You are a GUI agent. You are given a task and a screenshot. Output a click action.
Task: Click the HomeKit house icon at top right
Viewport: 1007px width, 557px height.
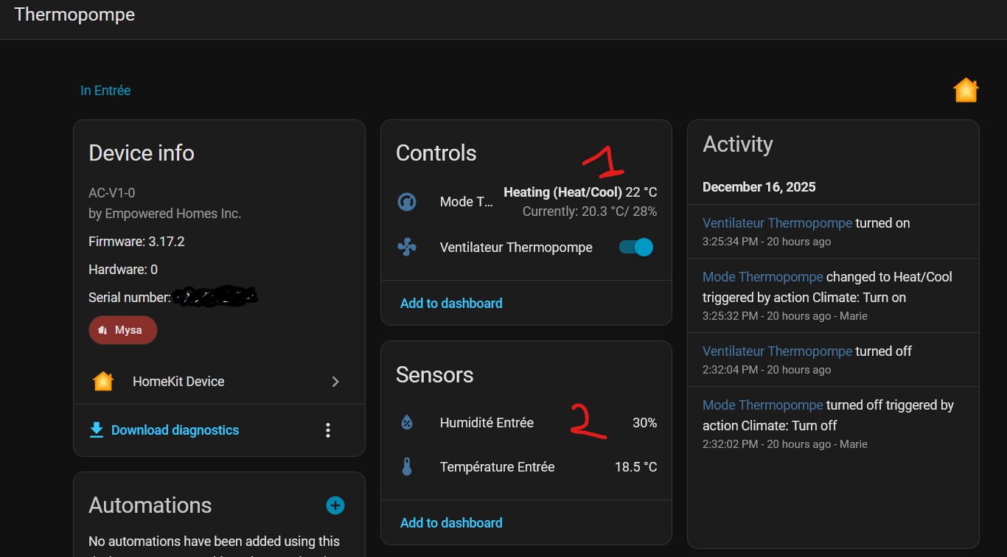coord(966,91)
